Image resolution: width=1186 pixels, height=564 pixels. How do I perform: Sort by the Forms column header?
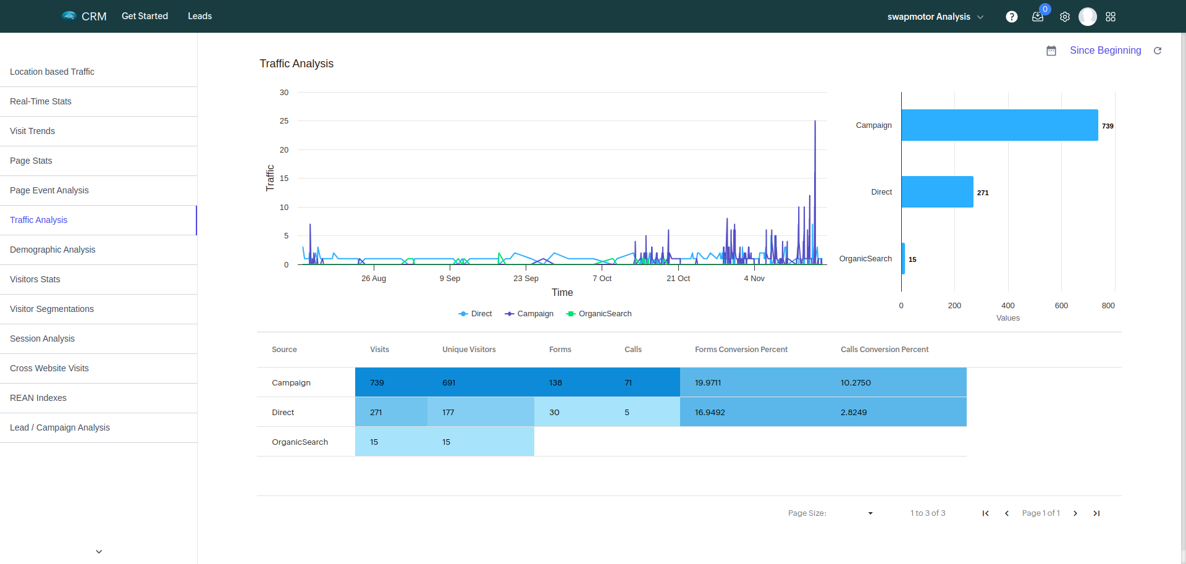click(x=560, y=350)
